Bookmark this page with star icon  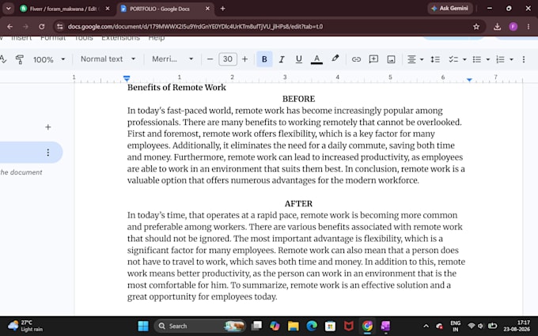476,26
